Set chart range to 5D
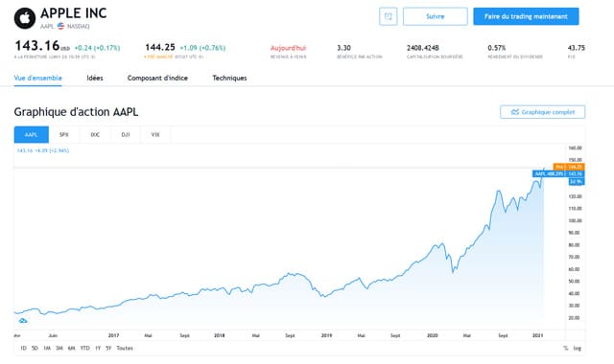The image size is (614, 364). point(35,348)
